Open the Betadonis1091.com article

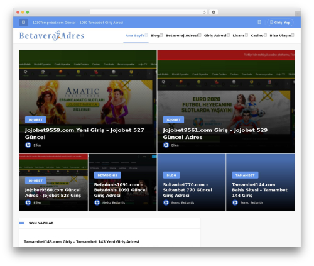click(x=121, y=190)
